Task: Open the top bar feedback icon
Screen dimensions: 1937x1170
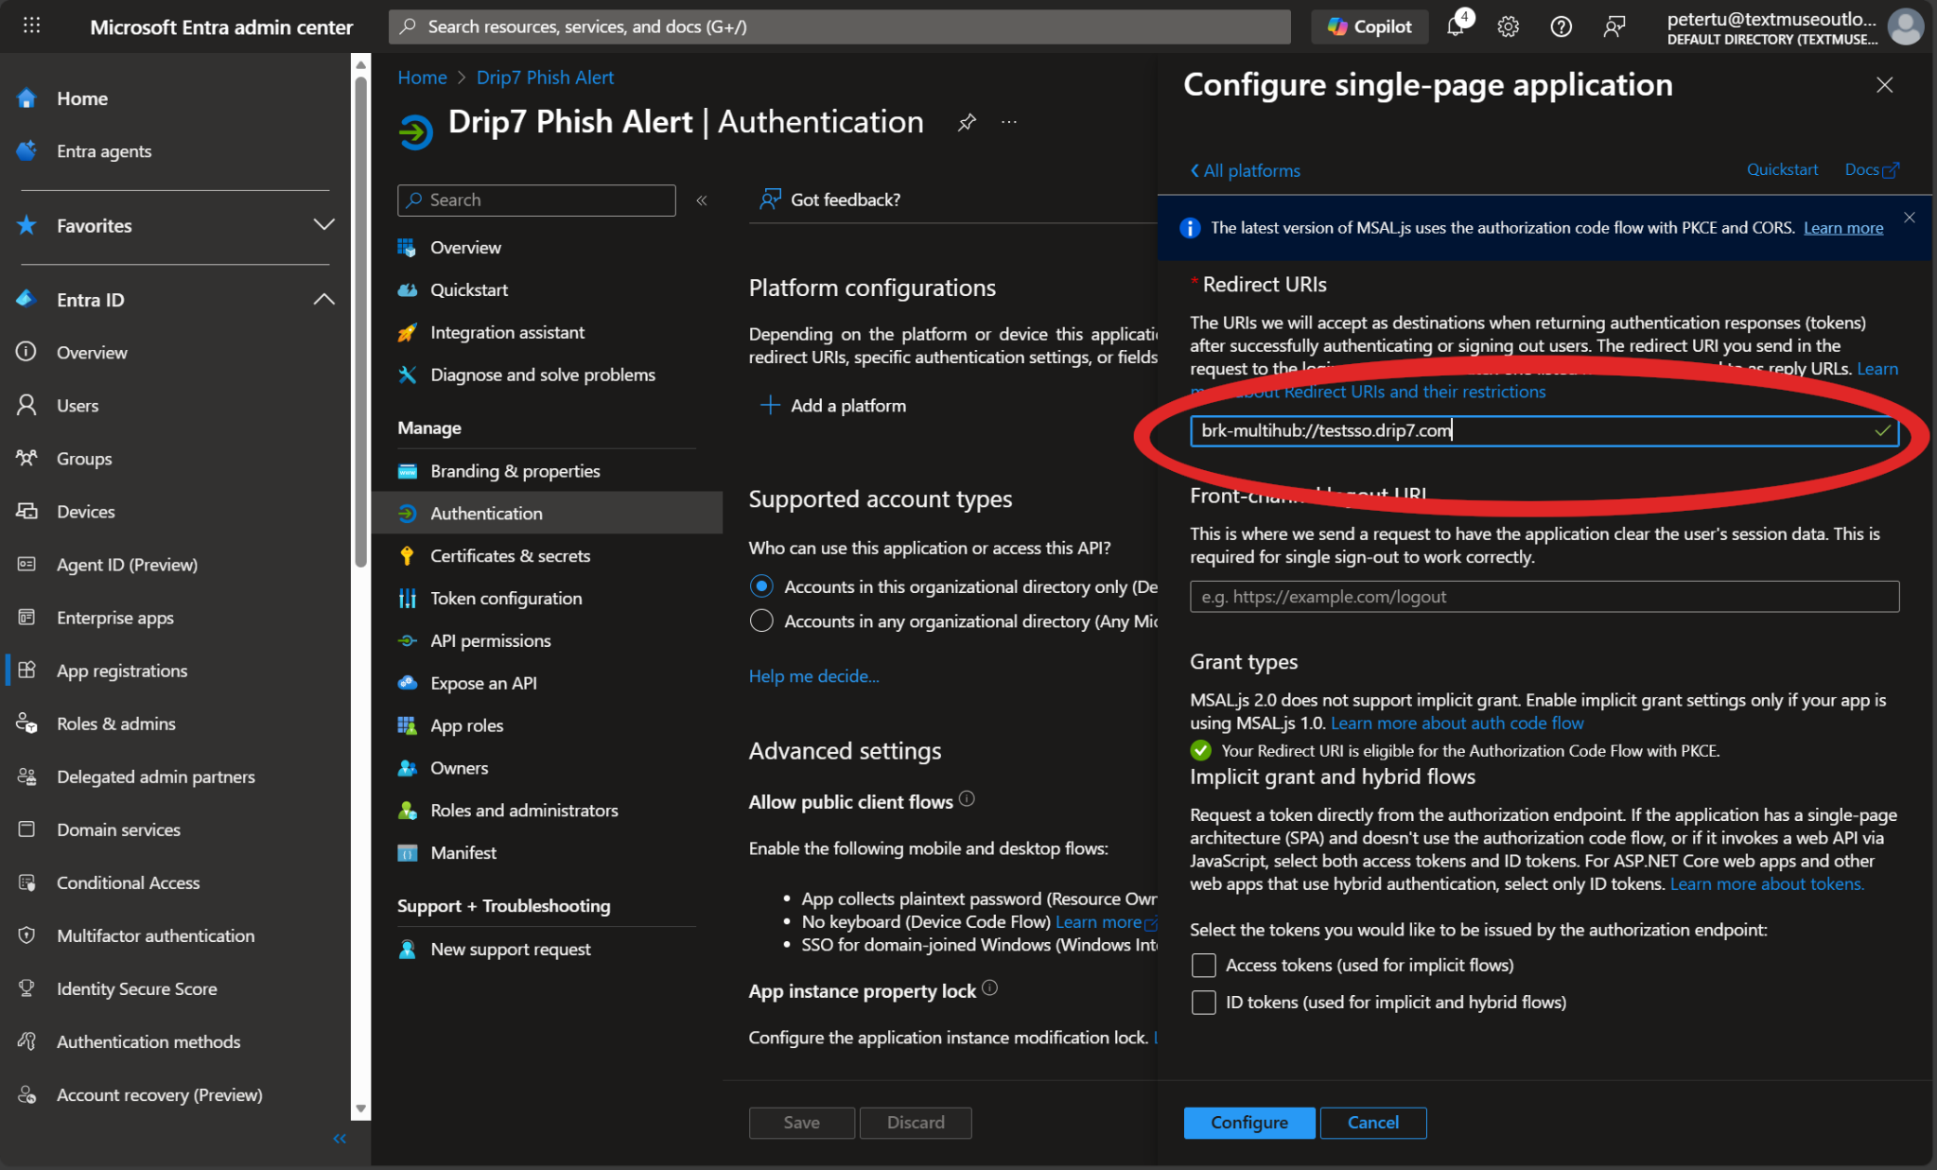Action: 1614,26
